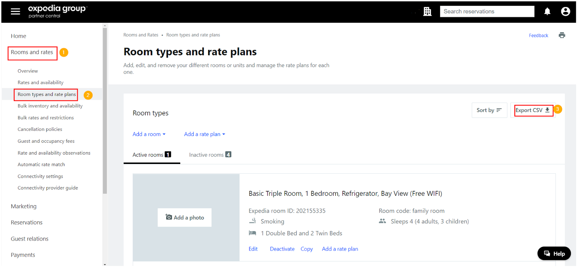
Task: Open Guest relations section in sidebar
Action: pyautogui.click(x=29, y=239)
